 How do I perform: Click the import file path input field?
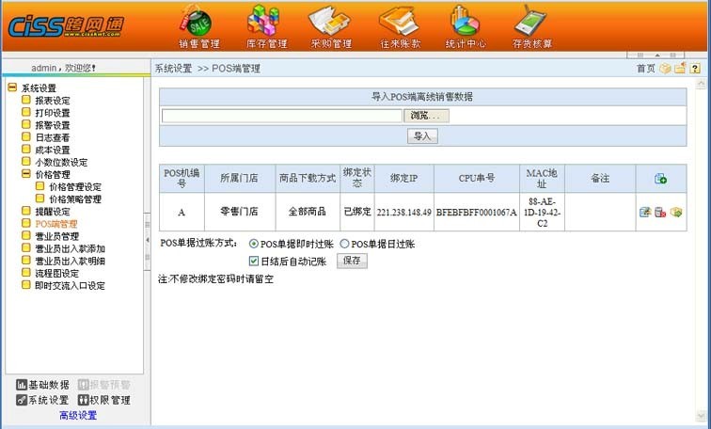pos(282,116)
